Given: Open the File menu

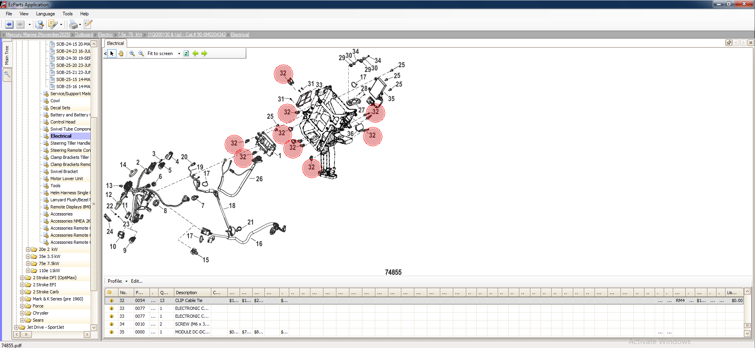Looking at the screenshot, I should [x=9, y=14].
